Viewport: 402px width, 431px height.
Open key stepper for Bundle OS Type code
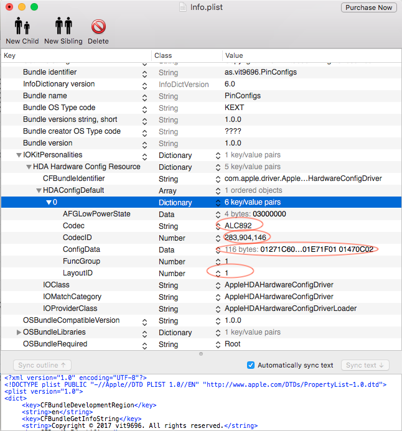[144, 109]
